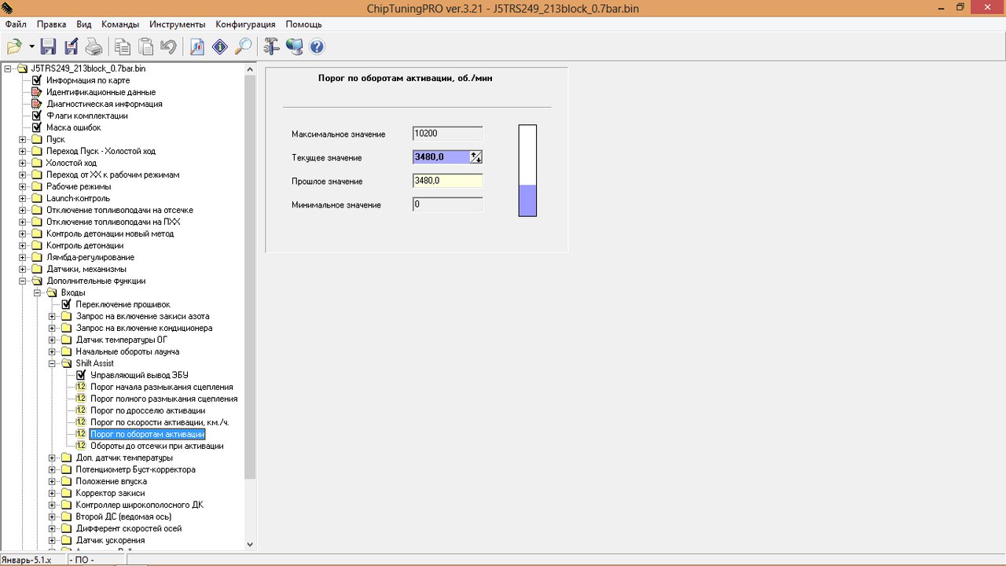Collapse the Дополнительные функции folder
Image resolution: width=1006 pixels, height=566 pixels.
(x=23, y=281)
